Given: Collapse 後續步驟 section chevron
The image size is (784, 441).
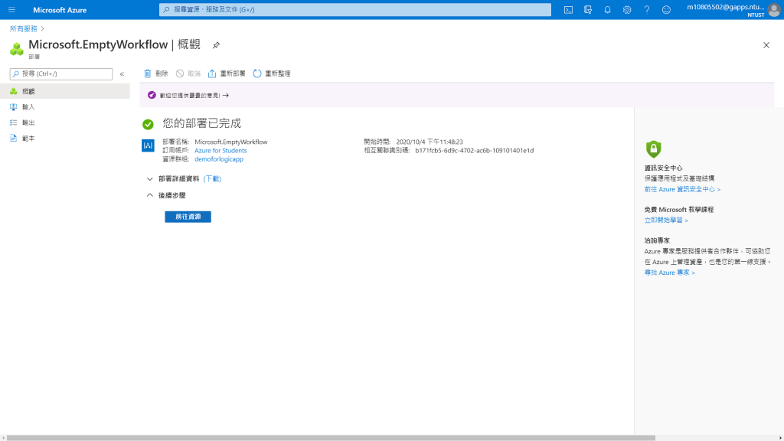Looking at the screenshot, I should click(x=149, y=195).
